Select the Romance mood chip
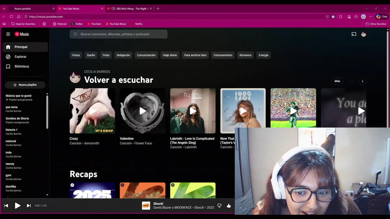The image size is (390, 219). pos(246,55)
